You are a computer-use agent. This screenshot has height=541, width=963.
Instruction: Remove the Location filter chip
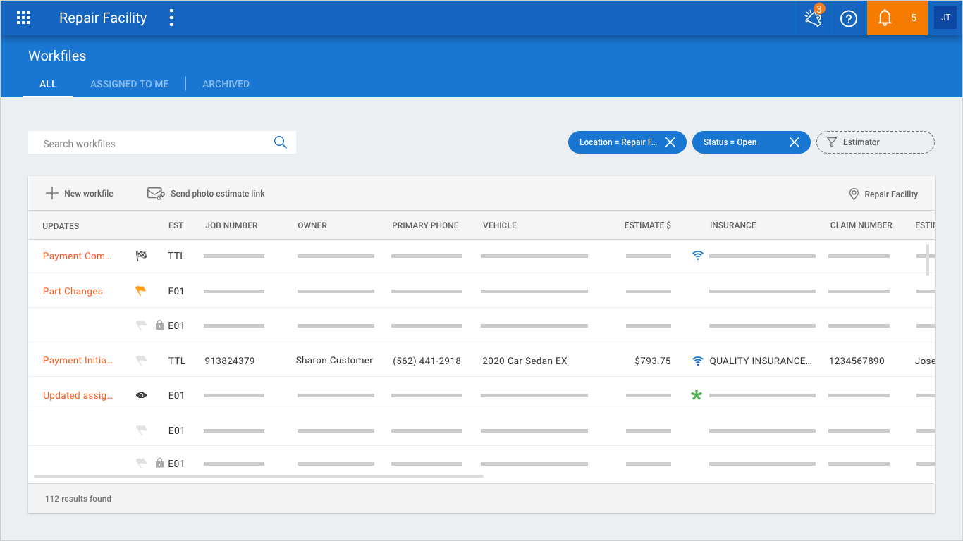670,142
